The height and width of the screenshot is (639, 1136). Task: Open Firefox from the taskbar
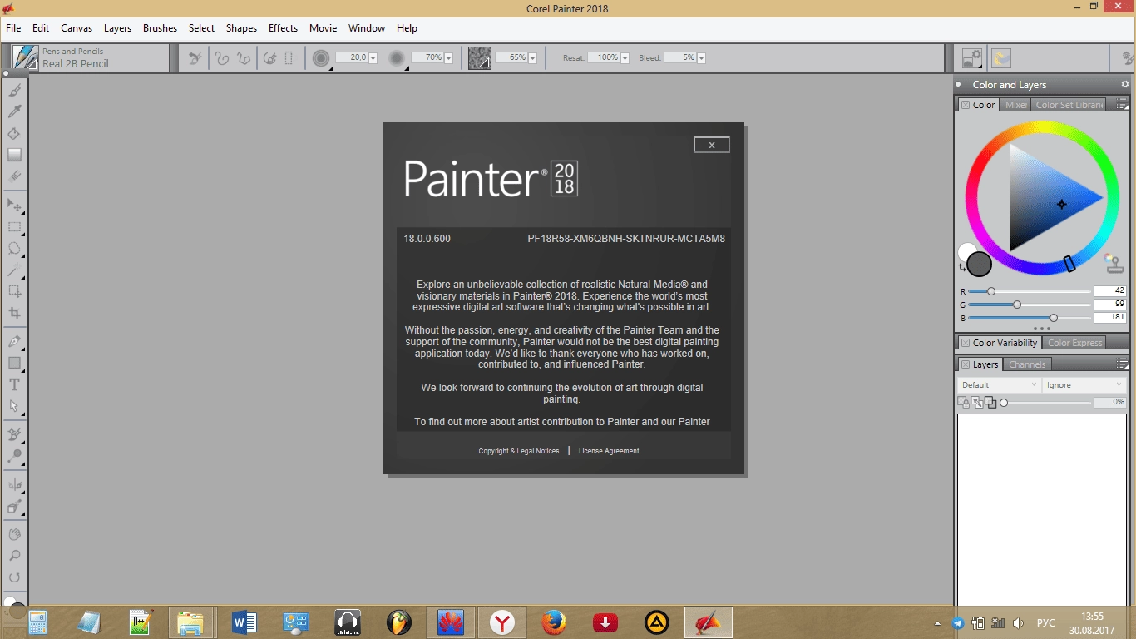click(x=553, y=622)
